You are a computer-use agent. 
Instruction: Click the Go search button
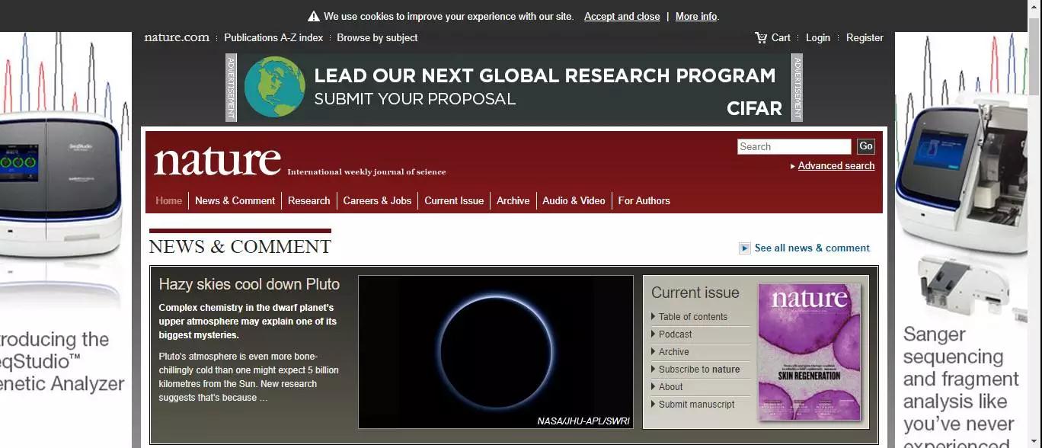(866, 146)
